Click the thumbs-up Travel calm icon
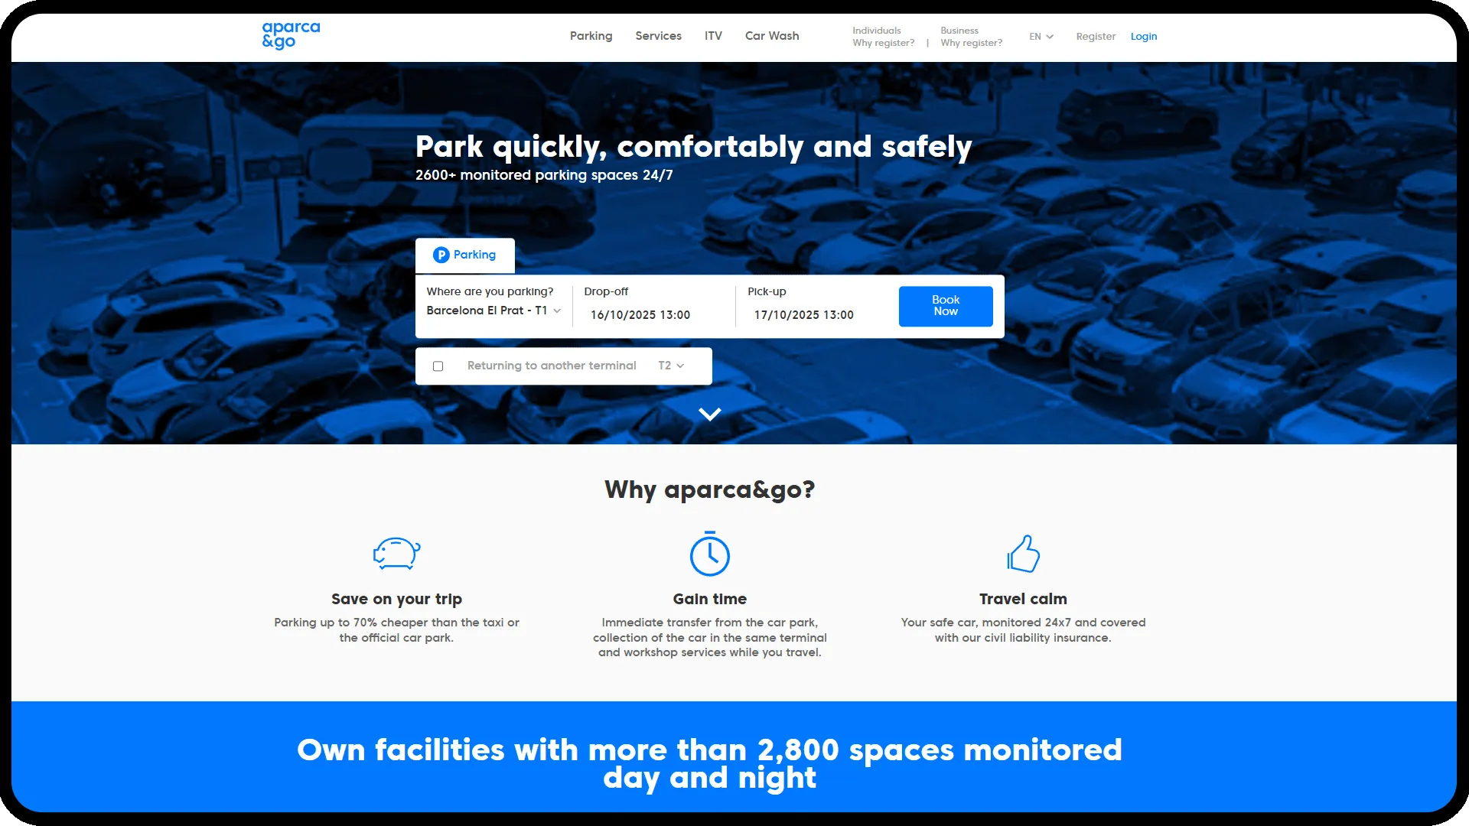Image resolution: width=1469 pixels, height=826 pixels. point(1023,554)
